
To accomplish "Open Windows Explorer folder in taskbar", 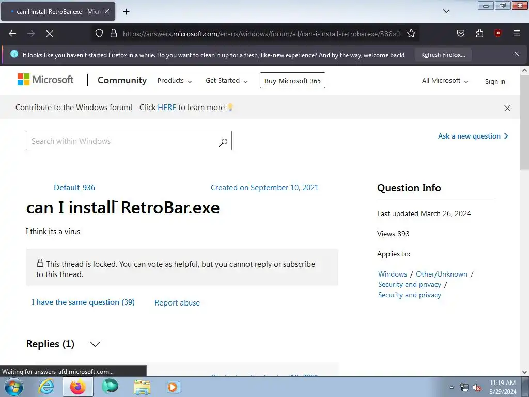I will (x=142, y=387).
